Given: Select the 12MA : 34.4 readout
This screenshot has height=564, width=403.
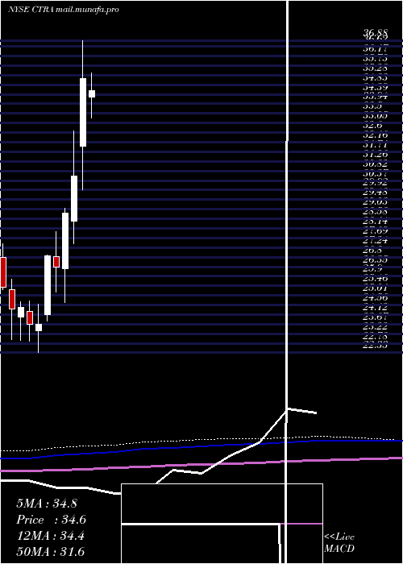Looking at the screenshot, I should point(51,536).
